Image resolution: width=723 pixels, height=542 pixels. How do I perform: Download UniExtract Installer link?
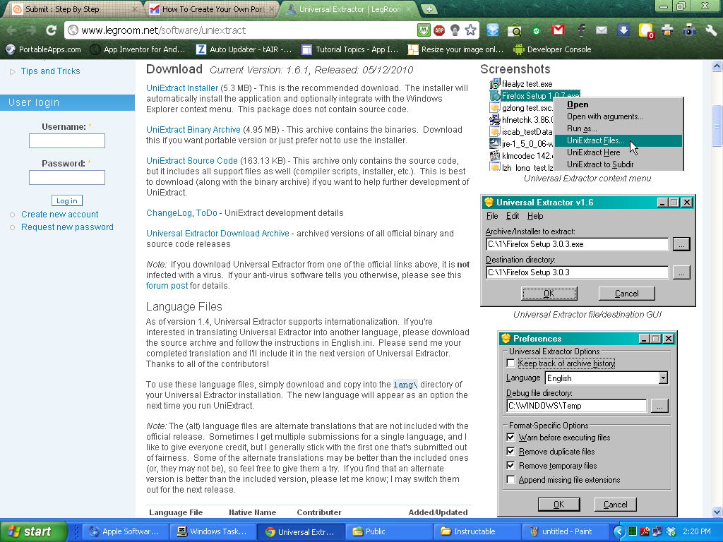tap(182, 88)
